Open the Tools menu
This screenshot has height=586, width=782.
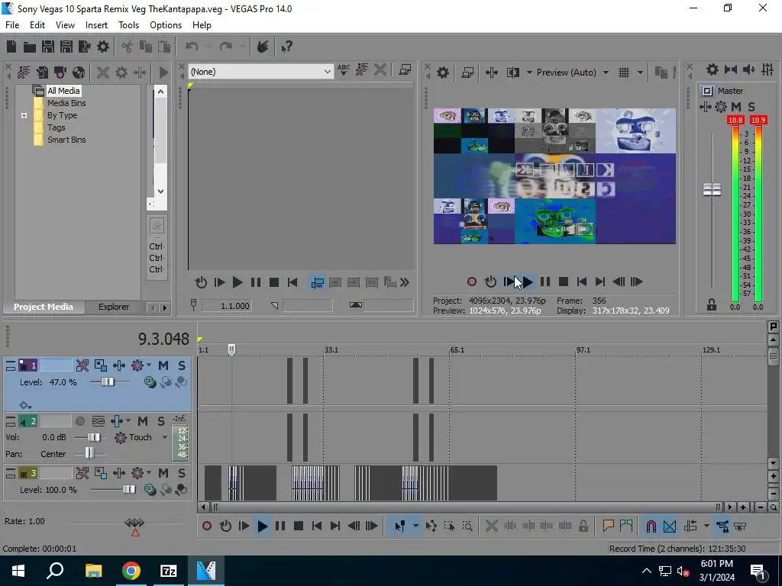pyautogui.click(x=128, y=25)
